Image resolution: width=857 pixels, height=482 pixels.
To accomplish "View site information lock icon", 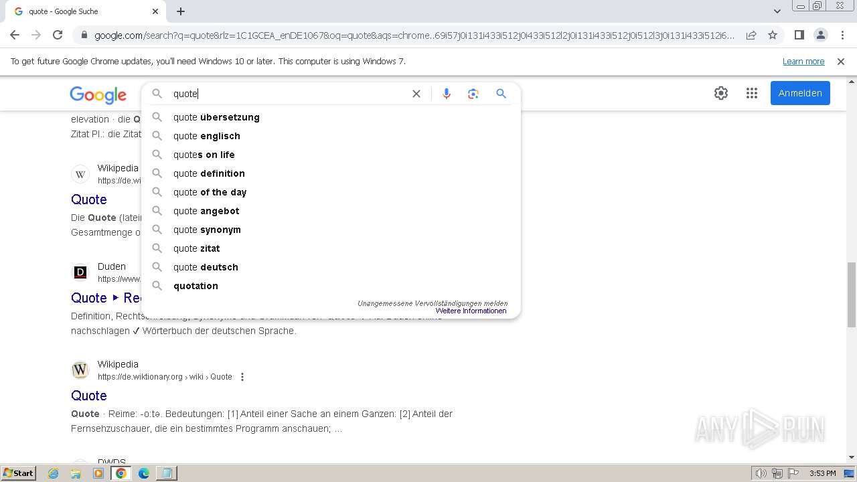I will [84, 35].
